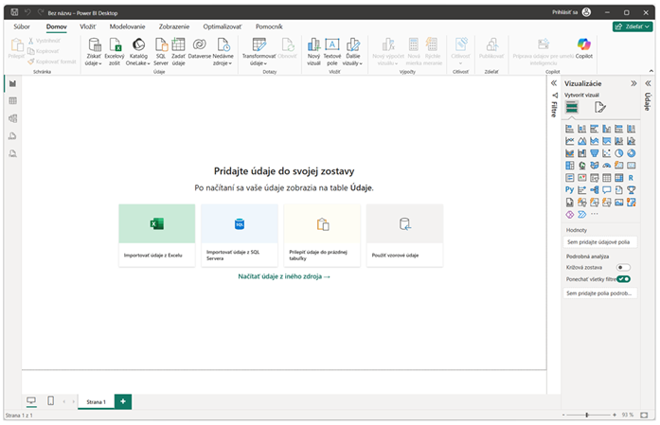The height and width of the screenshot is (425, 660).
Task: Toggle the Krížová zostava switch
Action: tap(623, 268)
